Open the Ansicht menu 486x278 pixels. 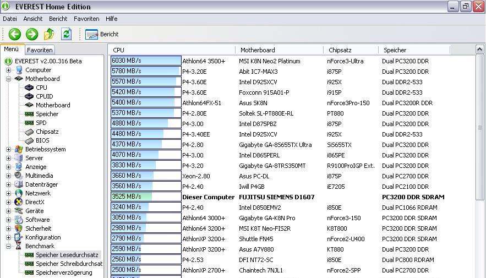[x=33, y=19]
